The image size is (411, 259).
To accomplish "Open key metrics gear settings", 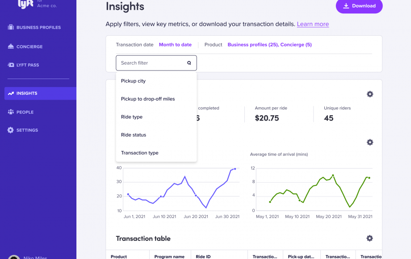I will 369,94.
